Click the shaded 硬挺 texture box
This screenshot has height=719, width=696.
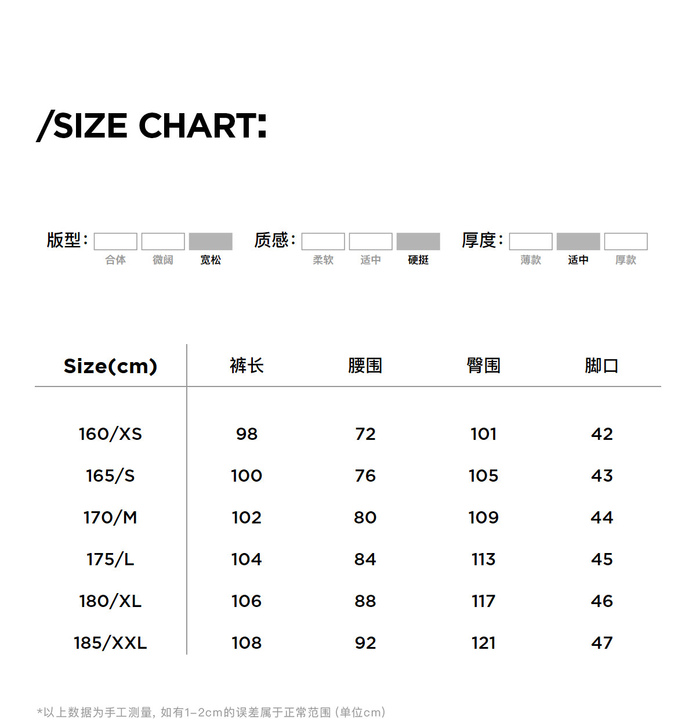click(x=418, y=241)
